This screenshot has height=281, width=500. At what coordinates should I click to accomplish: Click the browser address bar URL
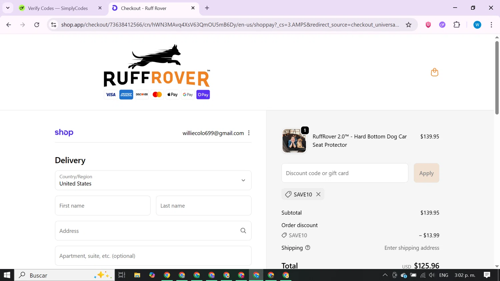(x=230, y=25)
